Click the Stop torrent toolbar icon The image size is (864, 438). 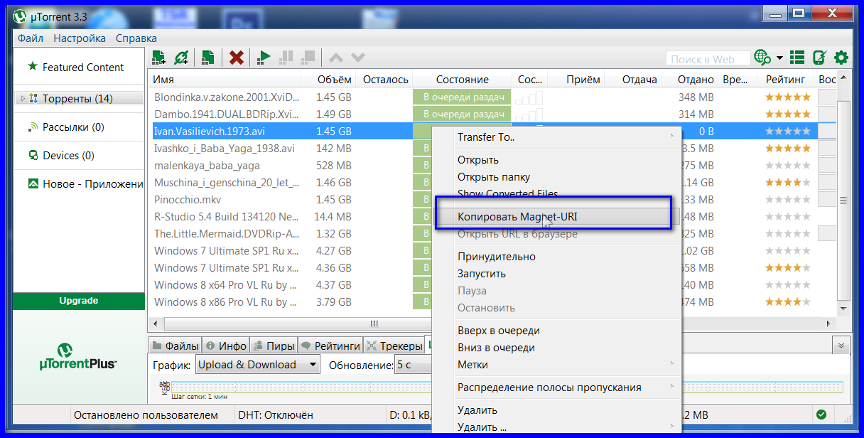308,57
